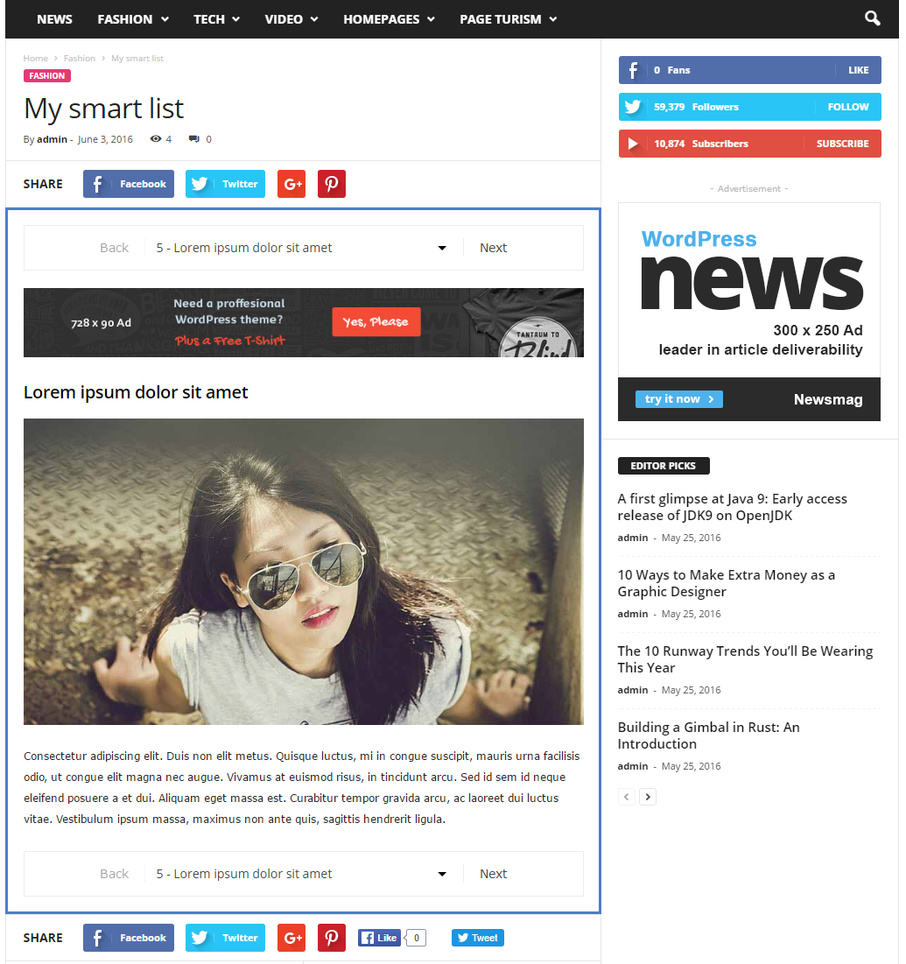Click Editor Picks next arrow
The height and width of the screenshot is (964, 906).
coord(647,797)
